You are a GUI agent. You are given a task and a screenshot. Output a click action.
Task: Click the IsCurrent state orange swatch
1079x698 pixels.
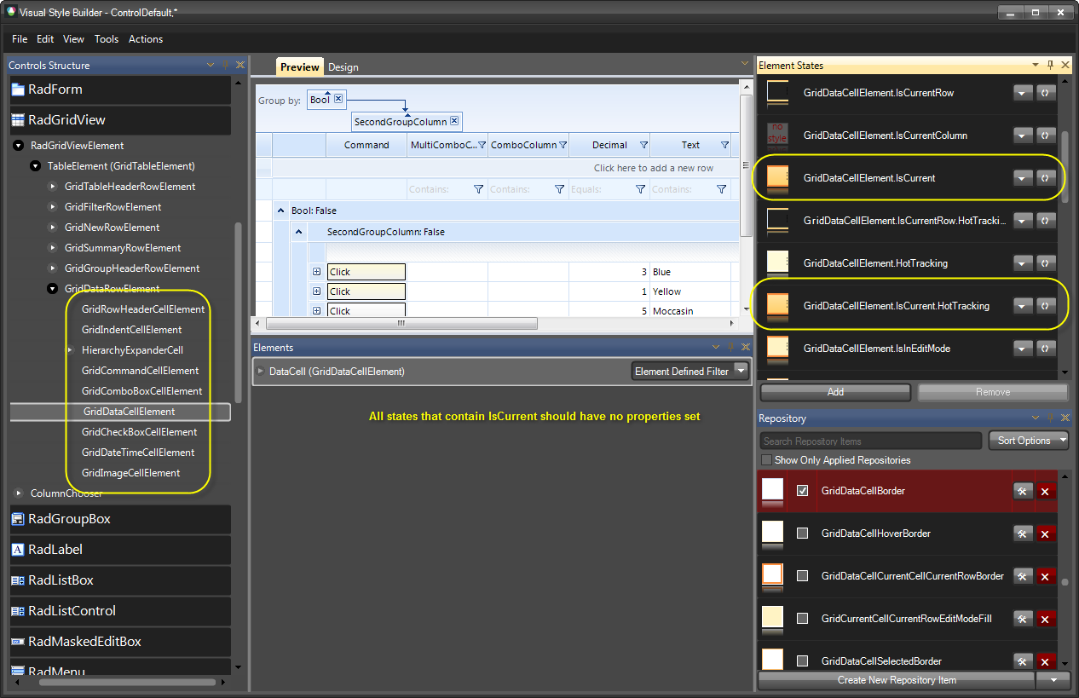(777, 178)
